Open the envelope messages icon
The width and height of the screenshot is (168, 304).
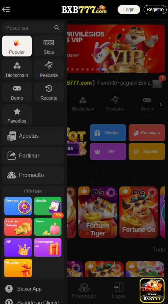(x=157, y=84)
